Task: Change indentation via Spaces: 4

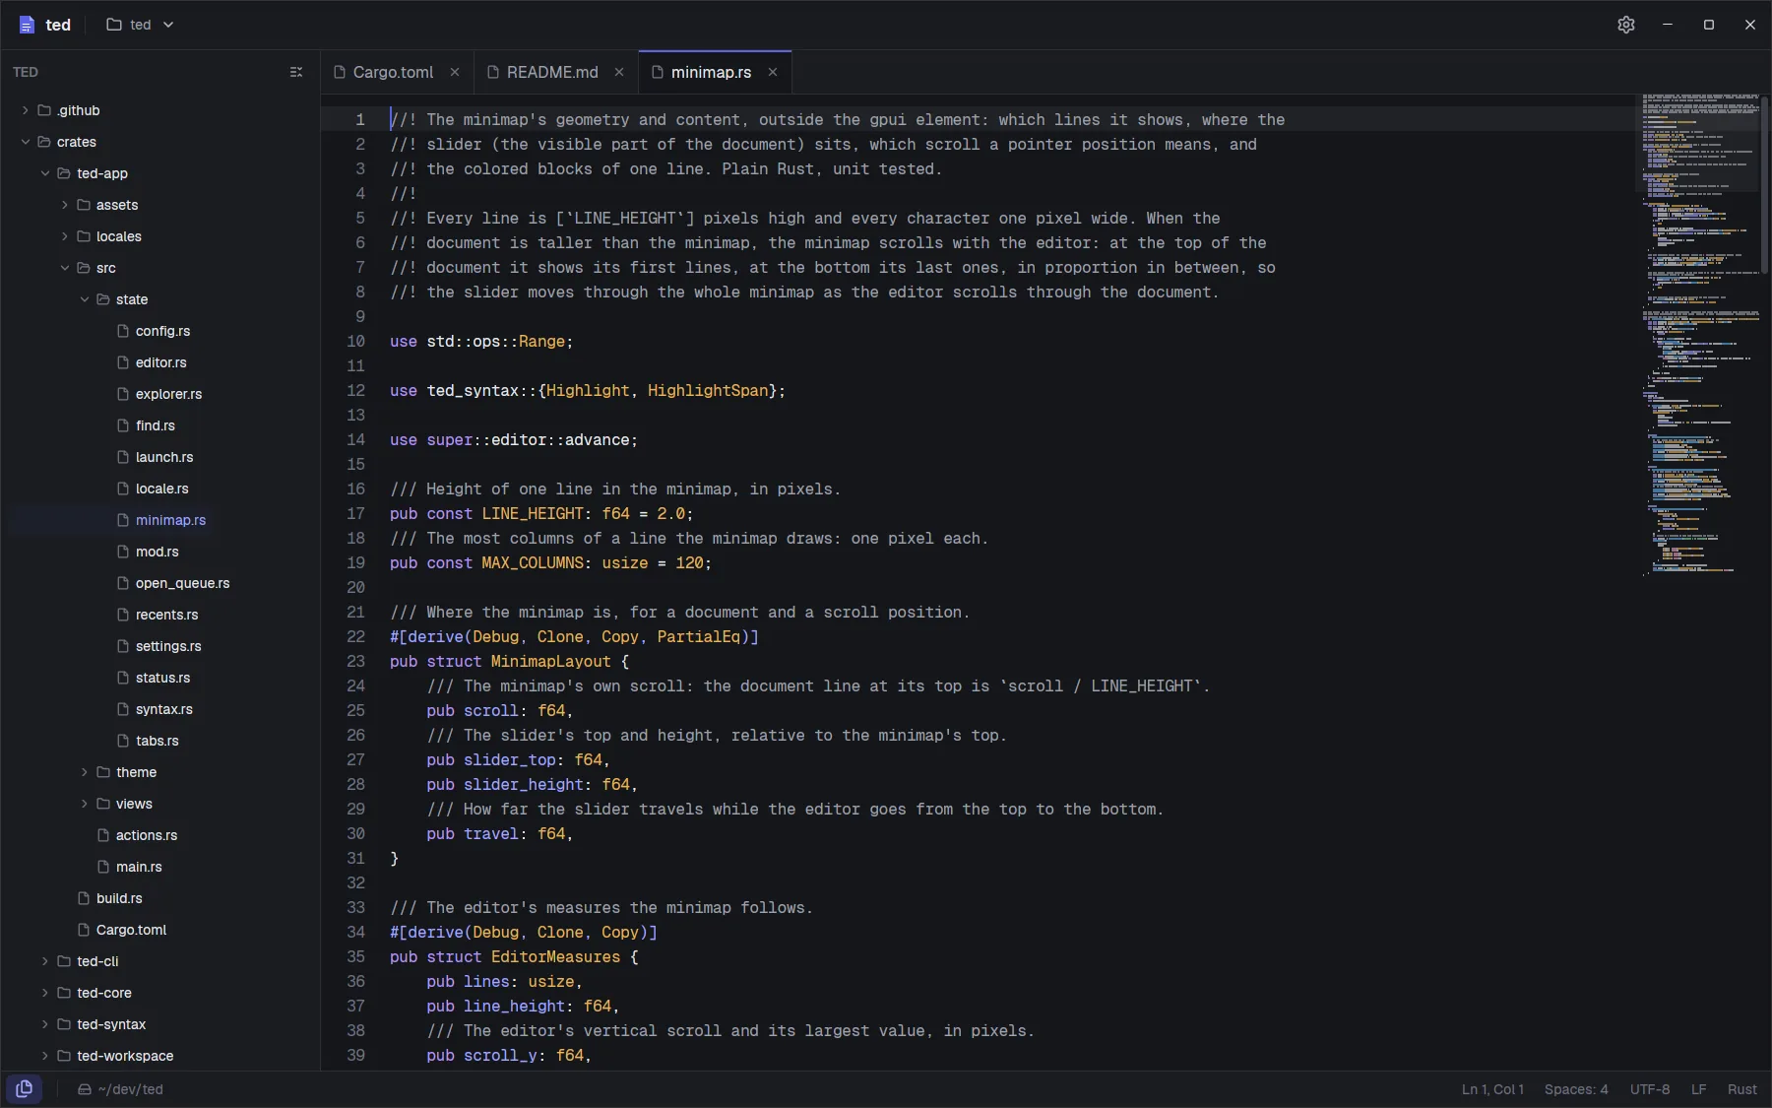Action: coord(1576,1089)
